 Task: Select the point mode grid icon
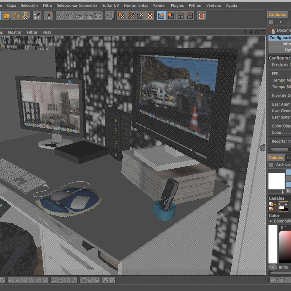pos(190,16)
